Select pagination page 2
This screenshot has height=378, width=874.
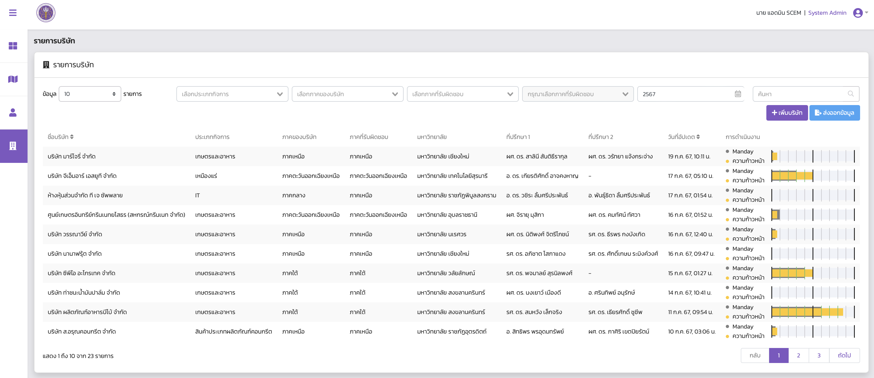pyautogui.click(x=798, y=355)
